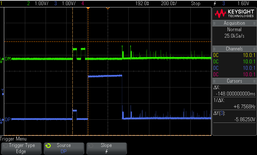Click the 200.0ms/ timebase readout
The width and height of the screenshot is (257, 155).
[169, 4]
